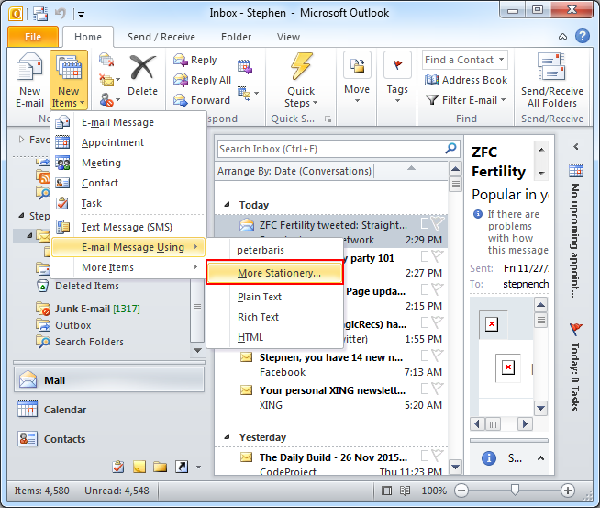600x508 pixels.
Task: Click Arrange By: Date (Conversations) header
Action: tap(294, 171)
